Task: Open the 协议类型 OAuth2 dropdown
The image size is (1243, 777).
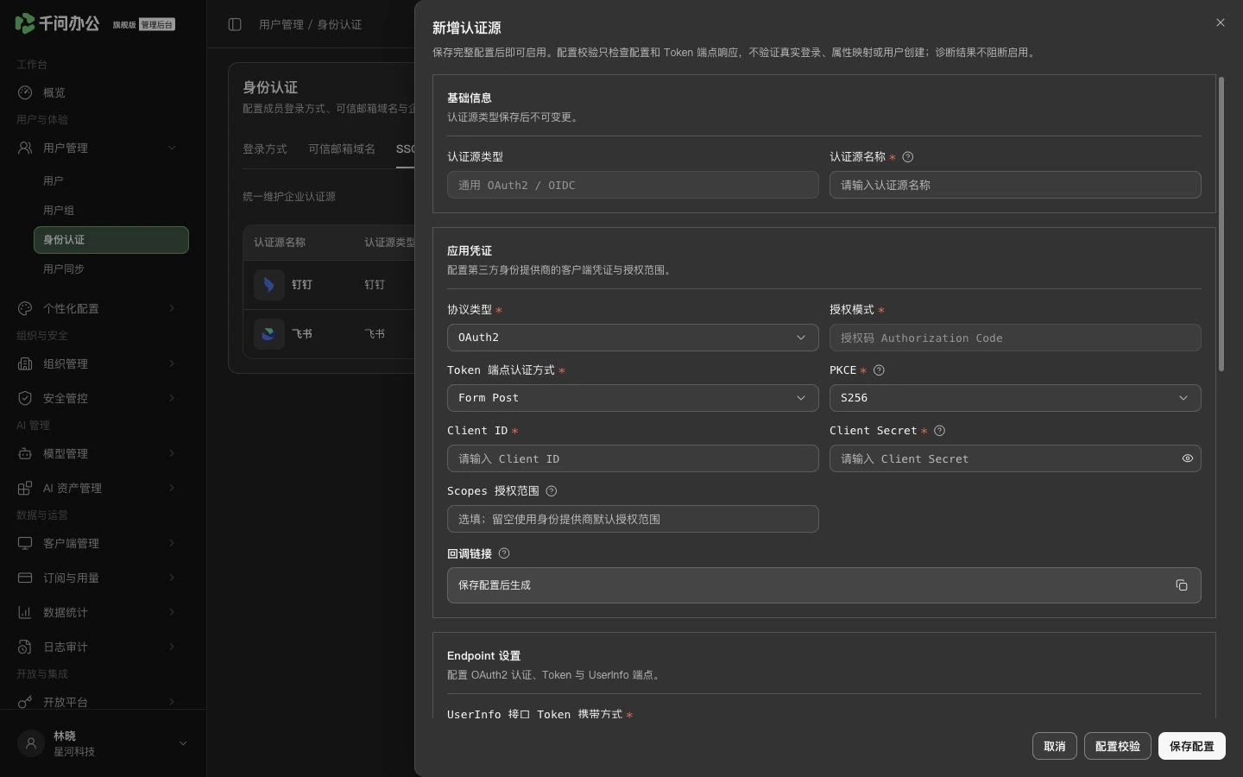Action: (x=633, y=338)
